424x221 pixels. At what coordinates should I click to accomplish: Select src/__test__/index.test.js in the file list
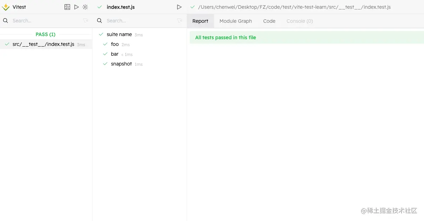(43, 44)
